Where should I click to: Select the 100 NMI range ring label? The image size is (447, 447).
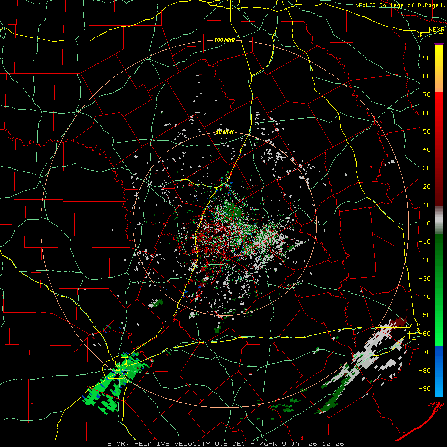224,40
